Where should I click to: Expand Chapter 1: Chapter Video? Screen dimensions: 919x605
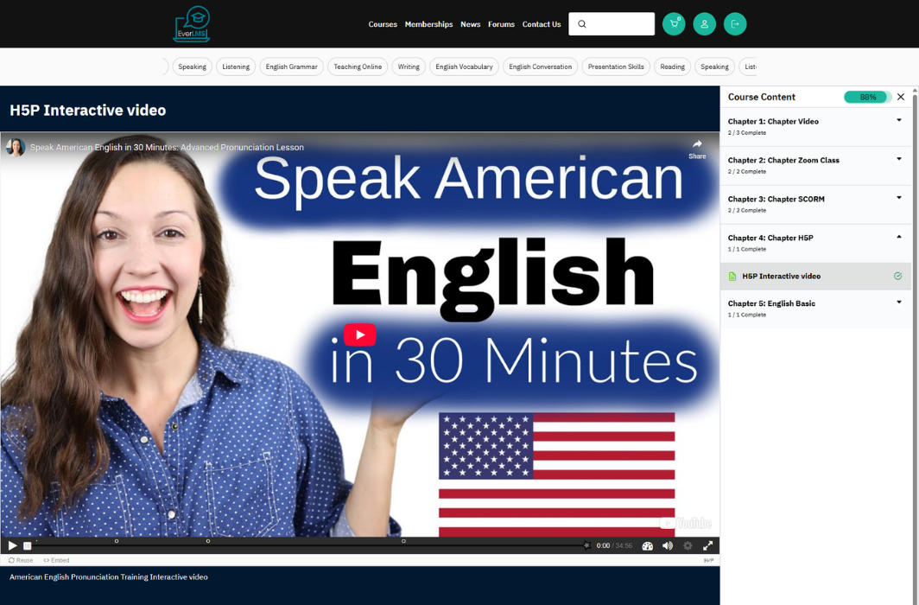pyautogui.click(x=898, y=121)
